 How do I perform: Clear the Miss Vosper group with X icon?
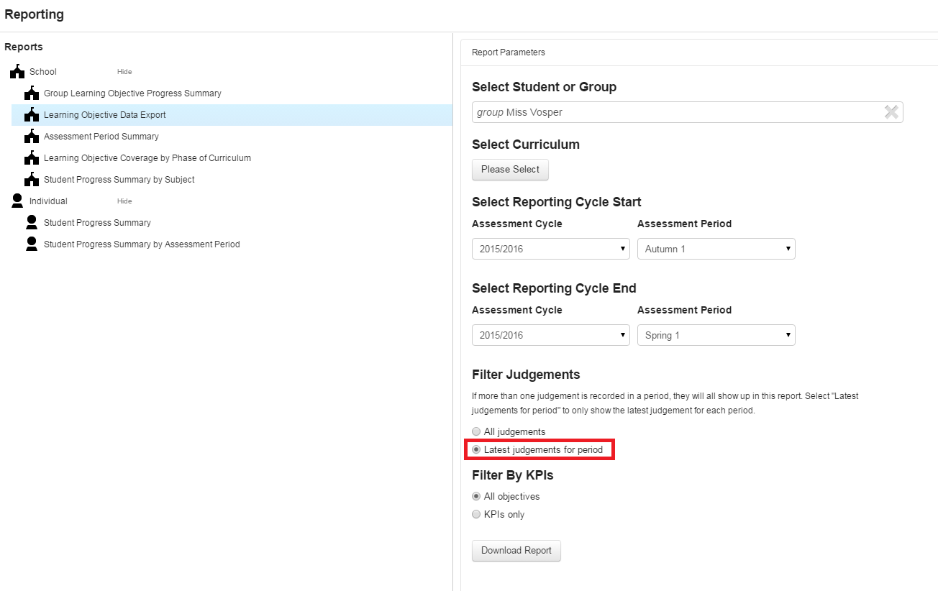pyautogui.click(x=891, y=112)
